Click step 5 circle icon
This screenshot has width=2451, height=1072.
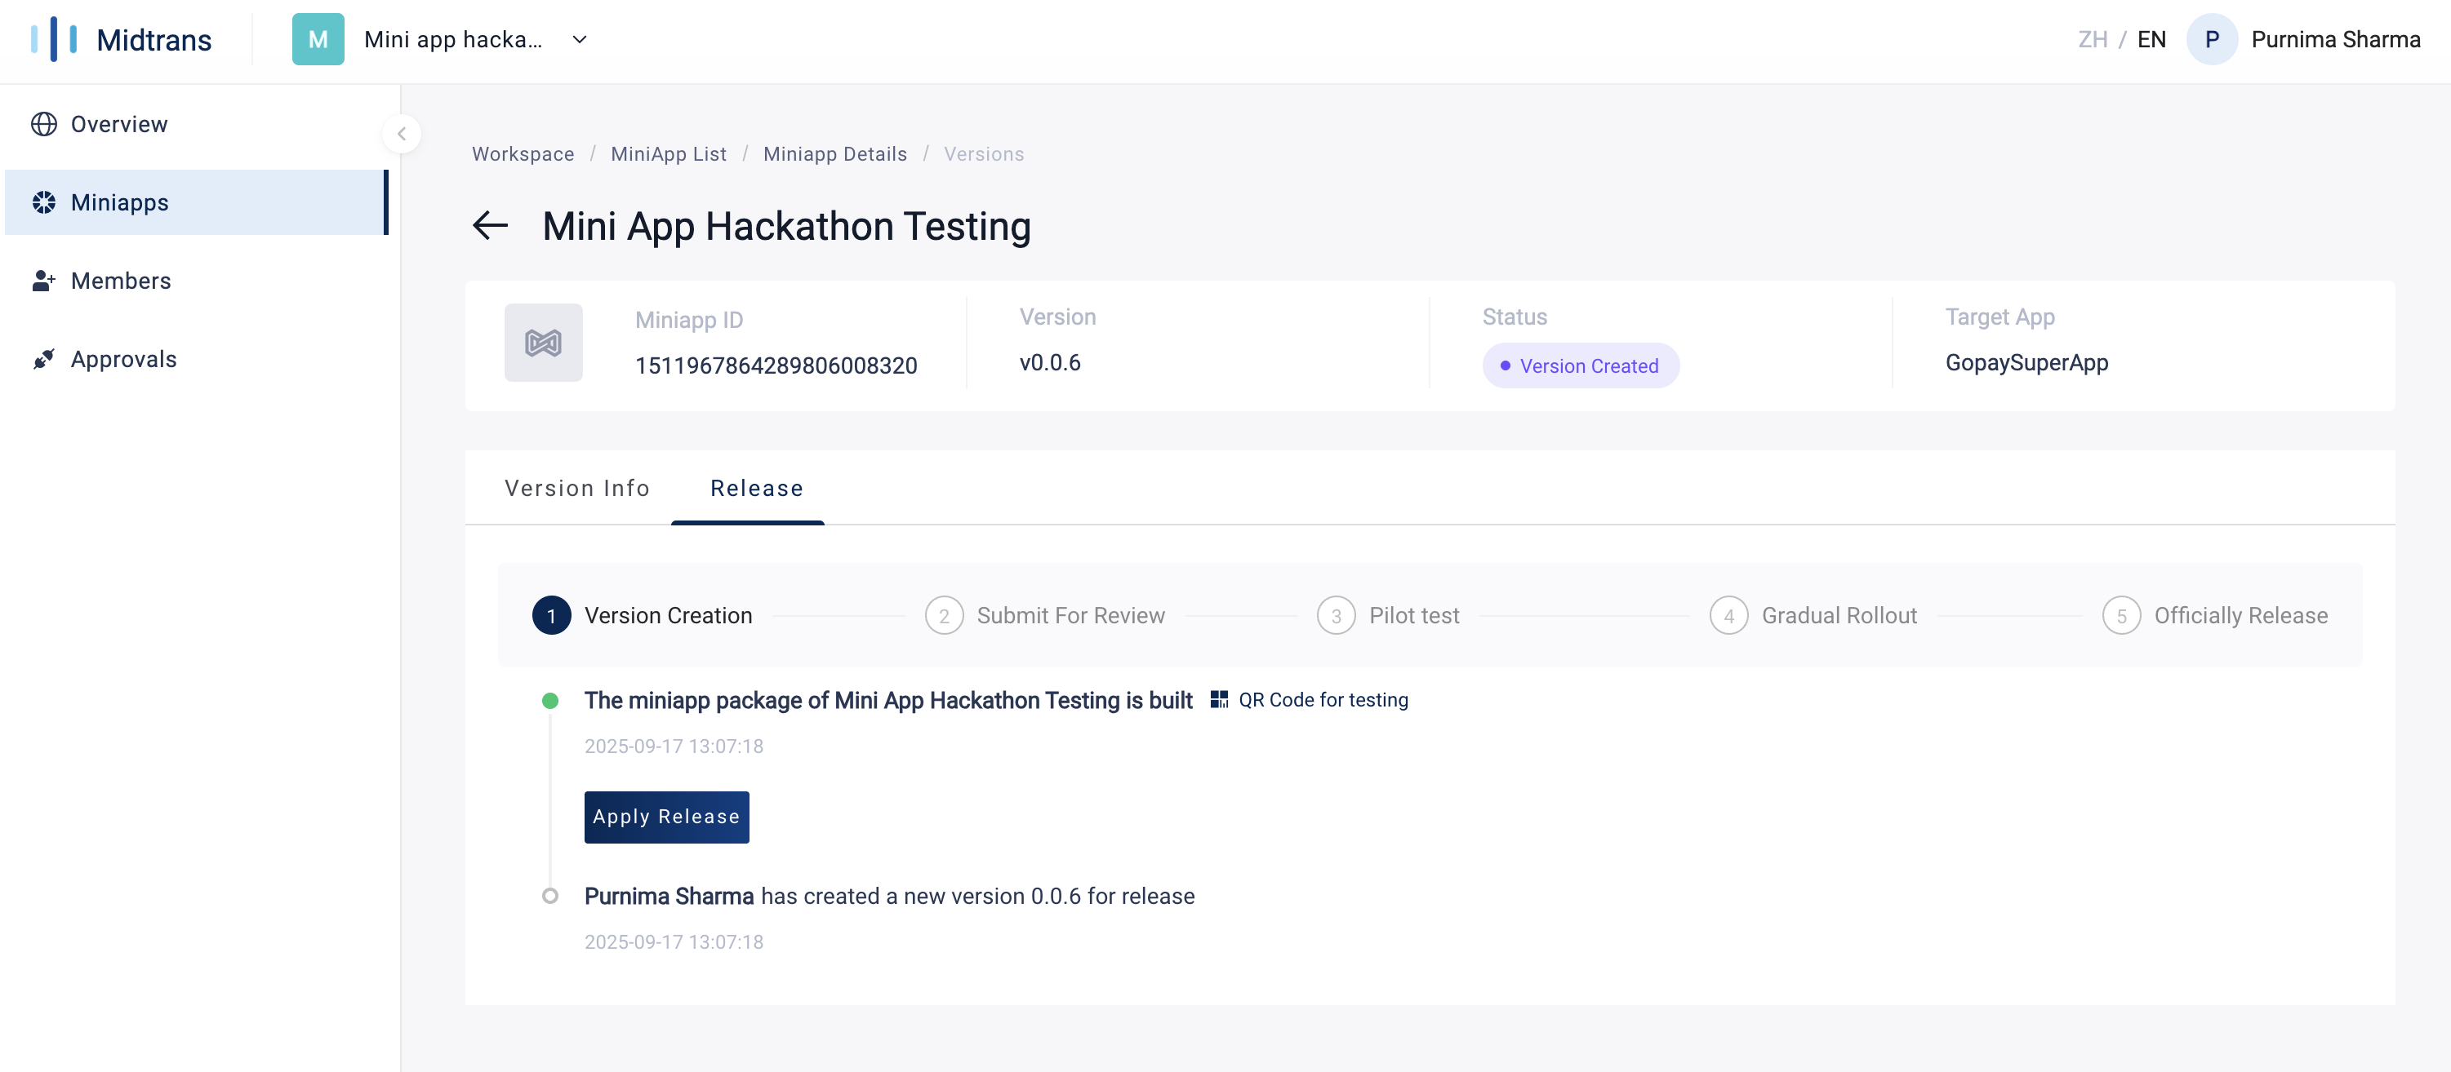2122,616
